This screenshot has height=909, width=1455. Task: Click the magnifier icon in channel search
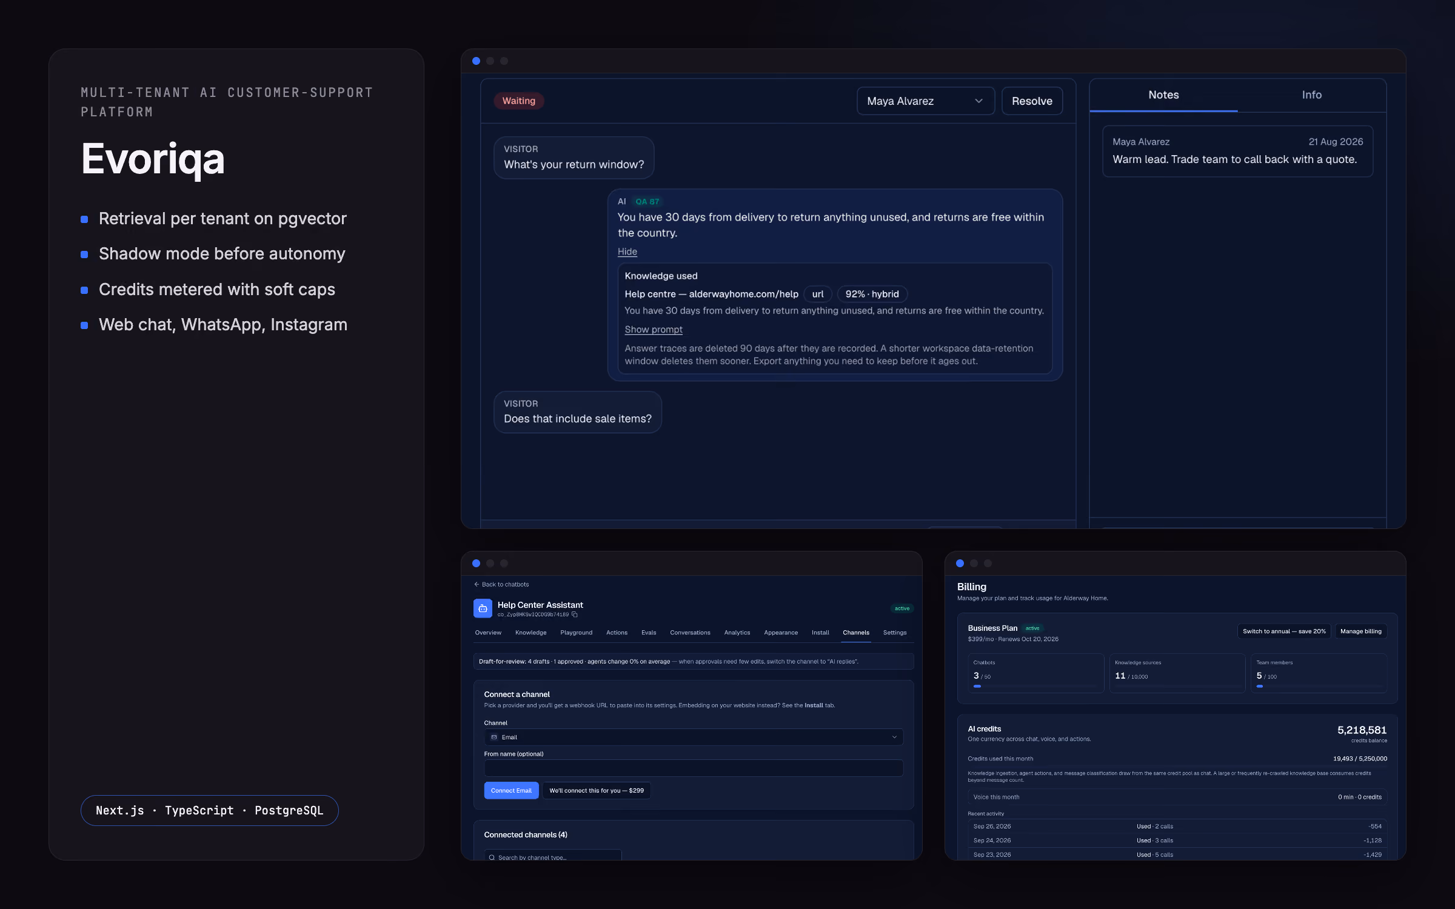pos(492,857)
